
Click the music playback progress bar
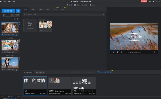[11, 17]
